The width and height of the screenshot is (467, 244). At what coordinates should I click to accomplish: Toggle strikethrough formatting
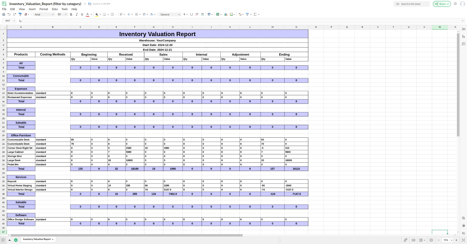click(x=82, y=14)
